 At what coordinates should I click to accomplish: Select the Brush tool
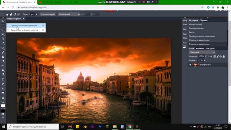[3, 52]
